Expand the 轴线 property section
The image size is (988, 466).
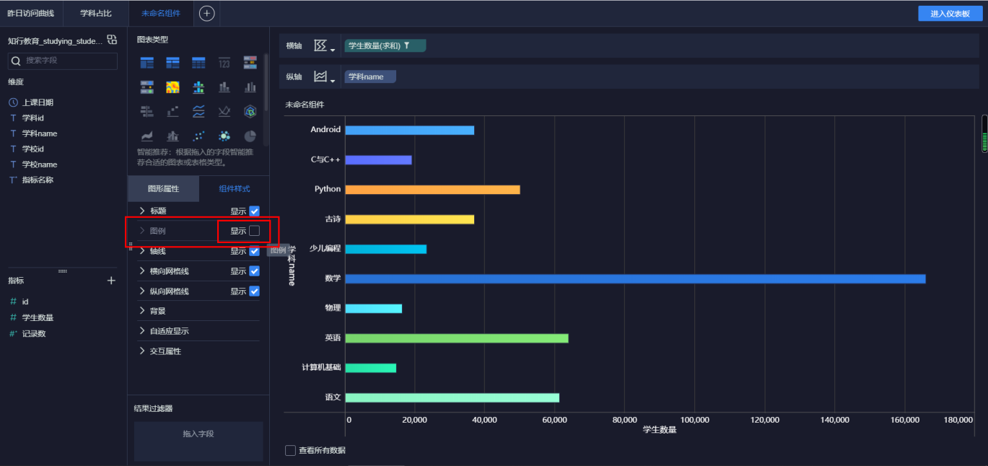[x=142, y=251]
